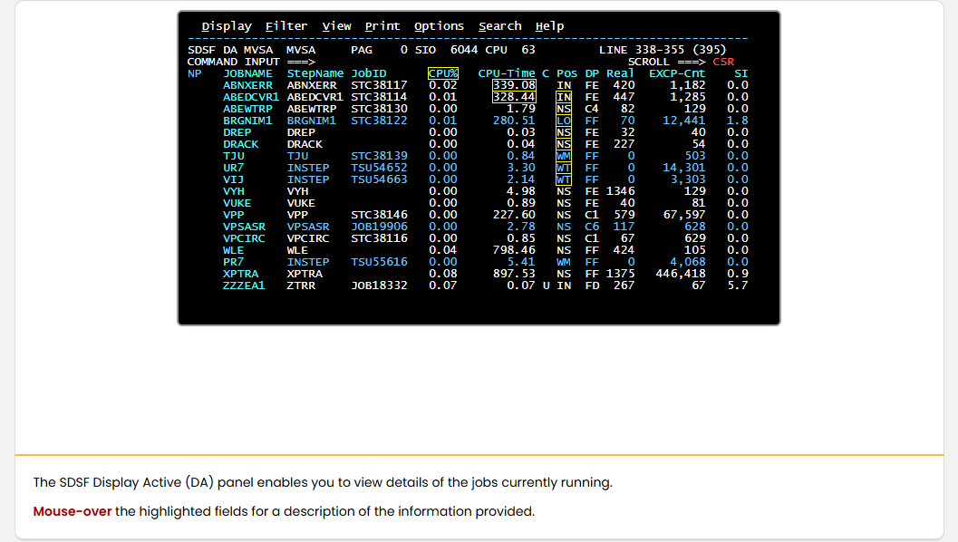Click JobID STC38117
The image size is (958, 542).
click(379, 85)
